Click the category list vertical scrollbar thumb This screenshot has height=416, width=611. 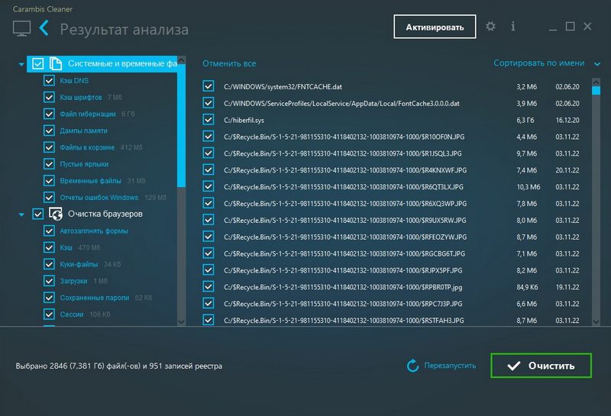coord(181,126)
